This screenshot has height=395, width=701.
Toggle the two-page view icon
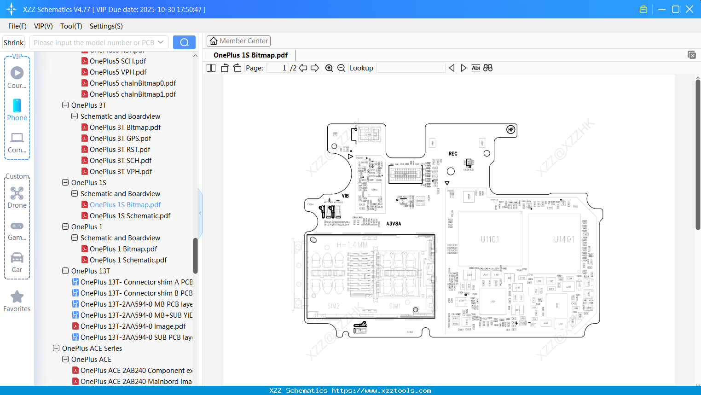click(211, 68)
